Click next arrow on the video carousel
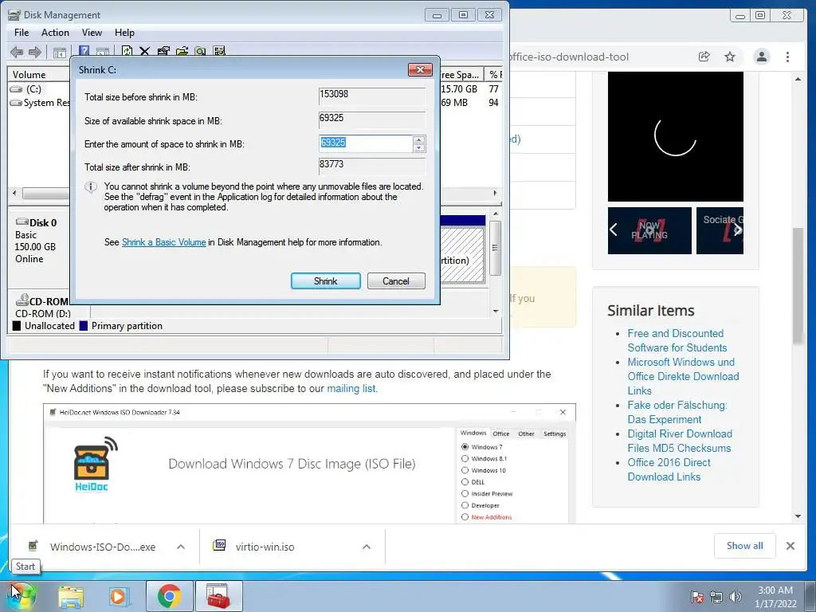Screen dimensions: 816x612 point(737,229)
